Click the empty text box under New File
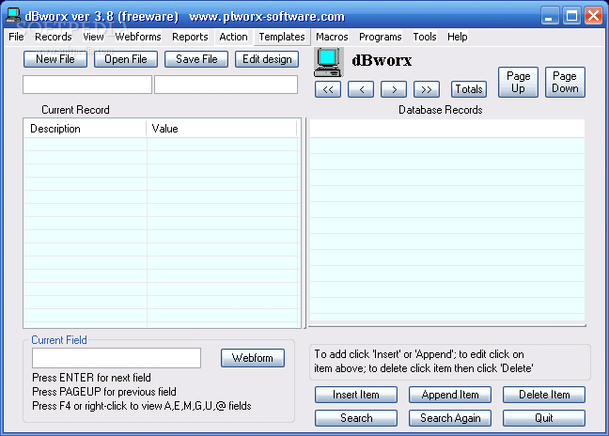 [x=87, y=85]
